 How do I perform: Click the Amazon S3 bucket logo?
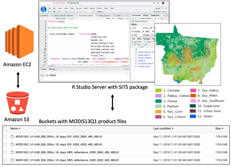17,103
